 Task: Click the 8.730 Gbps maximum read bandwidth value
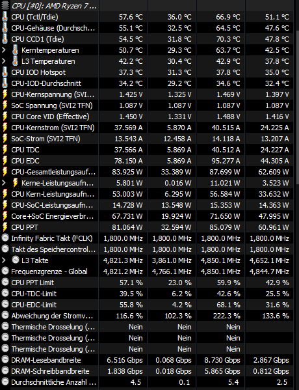pyautogui.click(x=222, y=360)
